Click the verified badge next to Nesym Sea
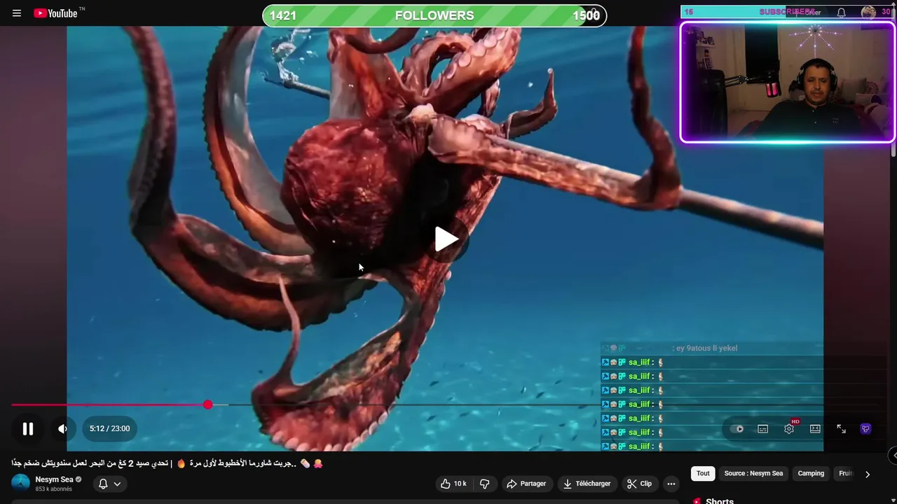This screenshot has height=504, width=897. pyautogui.click(x=78, y=479)
